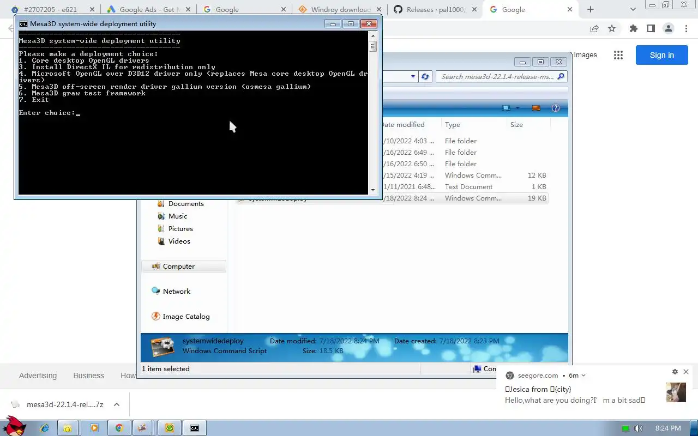The image size is (698, 436).
Task: Launch Internet Explorer from taskbar
Action: [45, 428]
